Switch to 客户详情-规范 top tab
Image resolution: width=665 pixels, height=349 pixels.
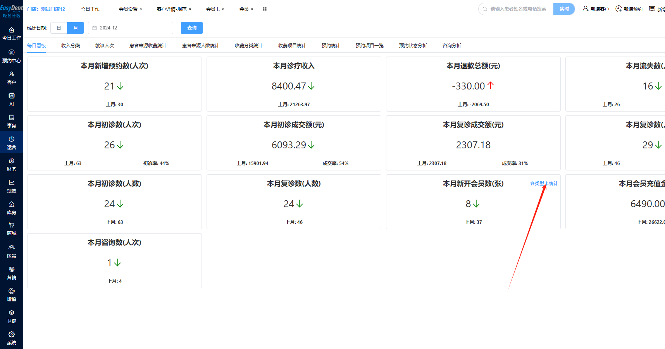(x=172, y=9)
